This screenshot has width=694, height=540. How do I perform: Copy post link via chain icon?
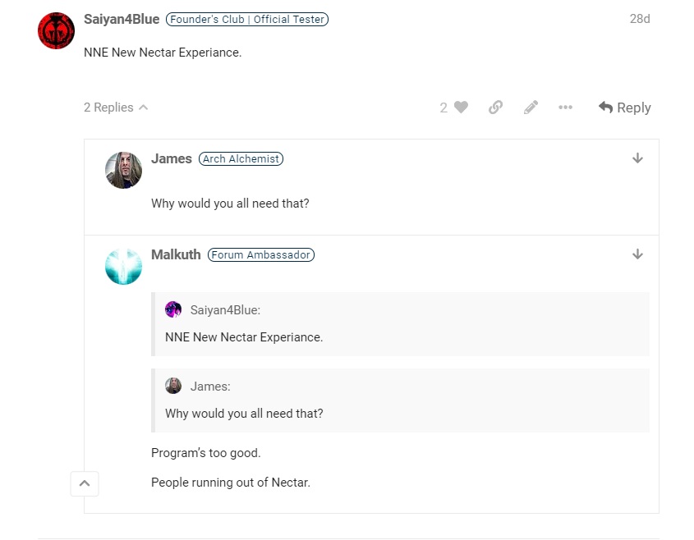tap(495, 107)
